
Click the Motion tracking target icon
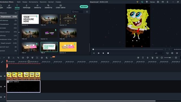(x=37, y=58)
